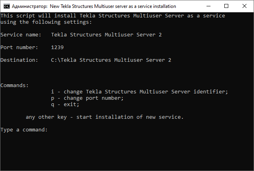Click the 'using the following settings:' line
This screenshot has width=254, height=171.
click(x=46, y=22)
